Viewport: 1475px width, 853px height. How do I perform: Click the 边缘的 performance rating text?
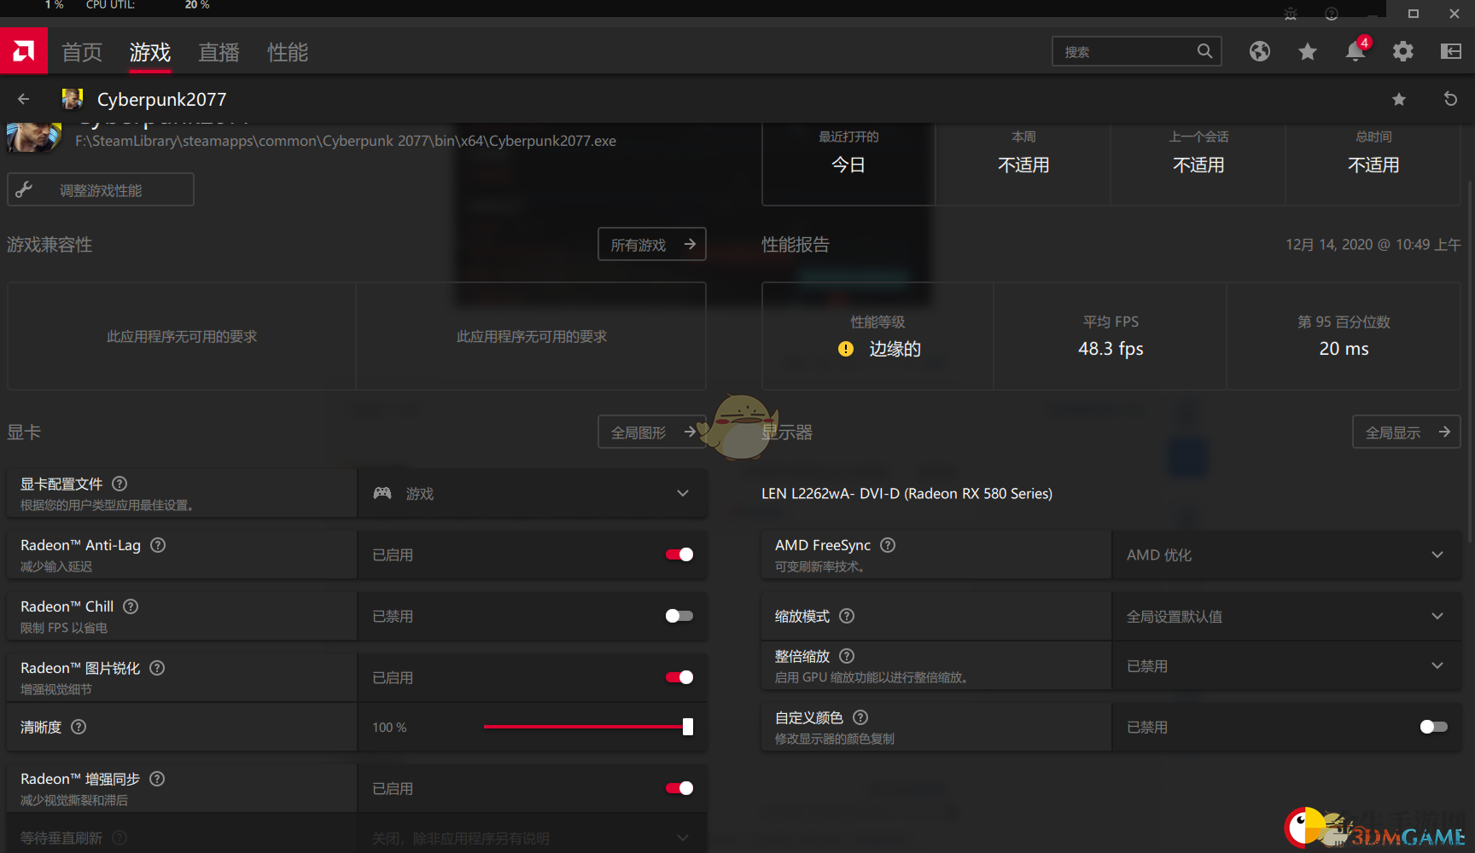(895, 349)
